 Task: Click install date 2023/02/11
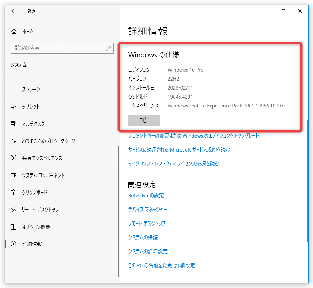pyautogui.click(x=180, y=88)
